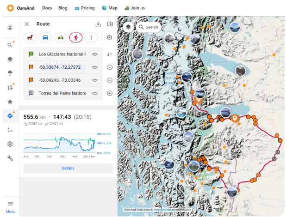
Task: Open the tracks icon in sidebar
Action: click(10, 87)
